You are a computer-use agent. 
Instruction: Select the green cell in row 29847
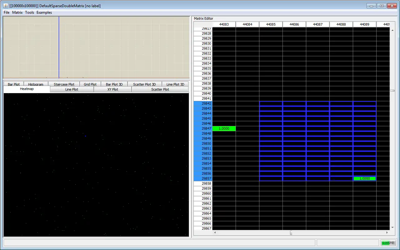click(x=224, y=128)
